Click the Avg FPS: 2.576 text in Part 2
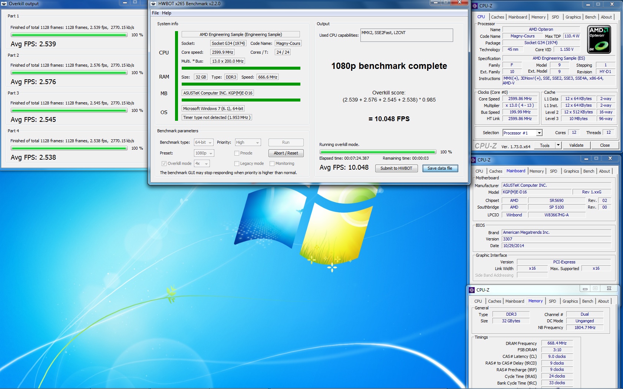Screen dimensions: 623x389 (33, 82)
